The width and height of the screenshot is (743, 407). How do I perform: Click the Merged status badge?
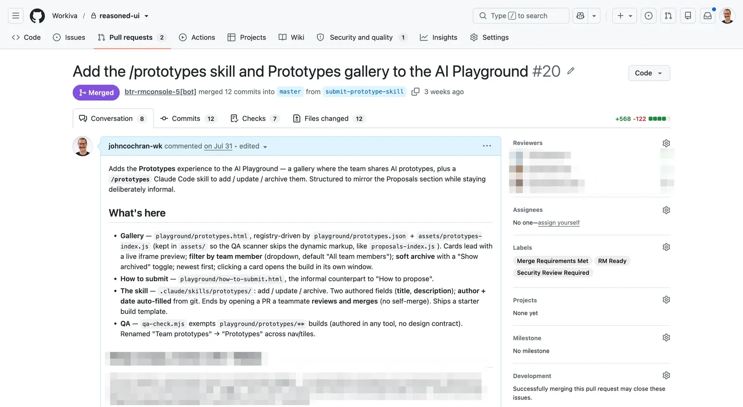coord(96,92)
